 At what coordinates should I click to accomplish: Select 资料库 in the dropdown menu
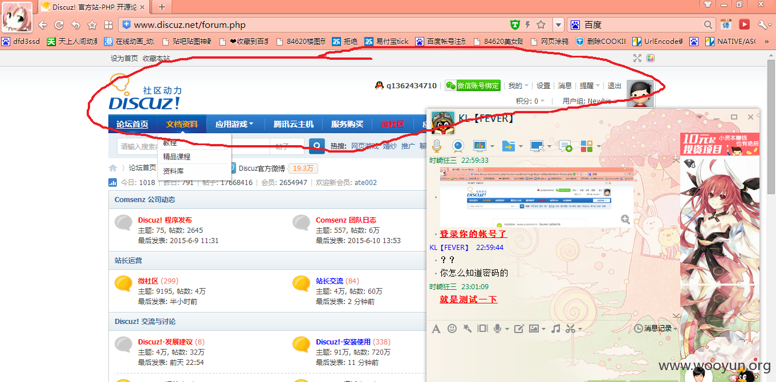tap(173, 171)
